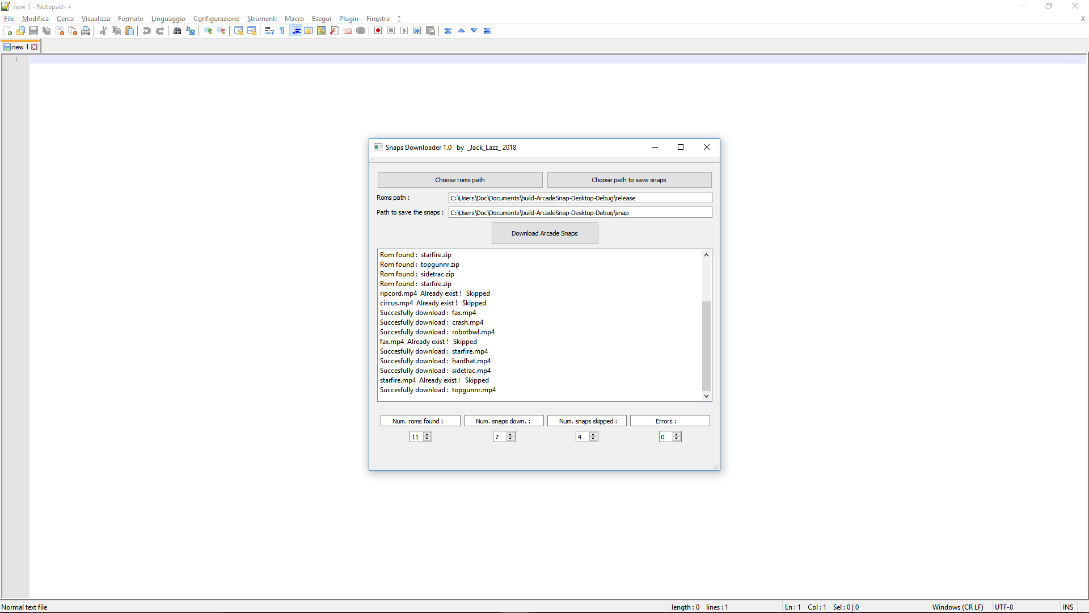Click the Zoom In toolbar icon

[x=208, y=31]
